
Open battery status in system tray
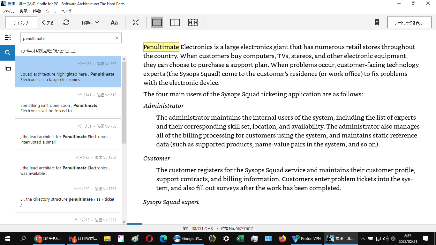(371, 238)
